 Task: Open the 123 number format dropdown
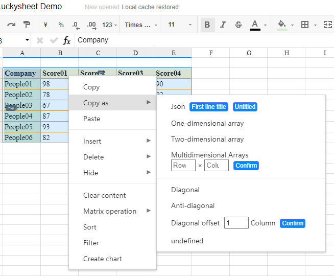coord(109,25)
